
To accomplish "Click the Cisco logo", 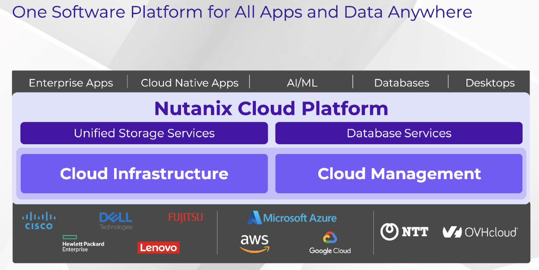I will pos(39,221).
